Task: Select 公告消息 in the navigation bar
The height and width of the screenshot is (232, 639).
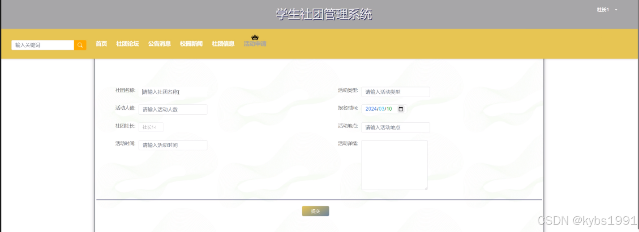Action: (159, 44)
